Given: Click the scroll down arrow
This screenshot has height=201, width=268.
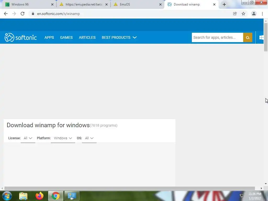Looking at the screenshot, I should (x=266, y=184).
